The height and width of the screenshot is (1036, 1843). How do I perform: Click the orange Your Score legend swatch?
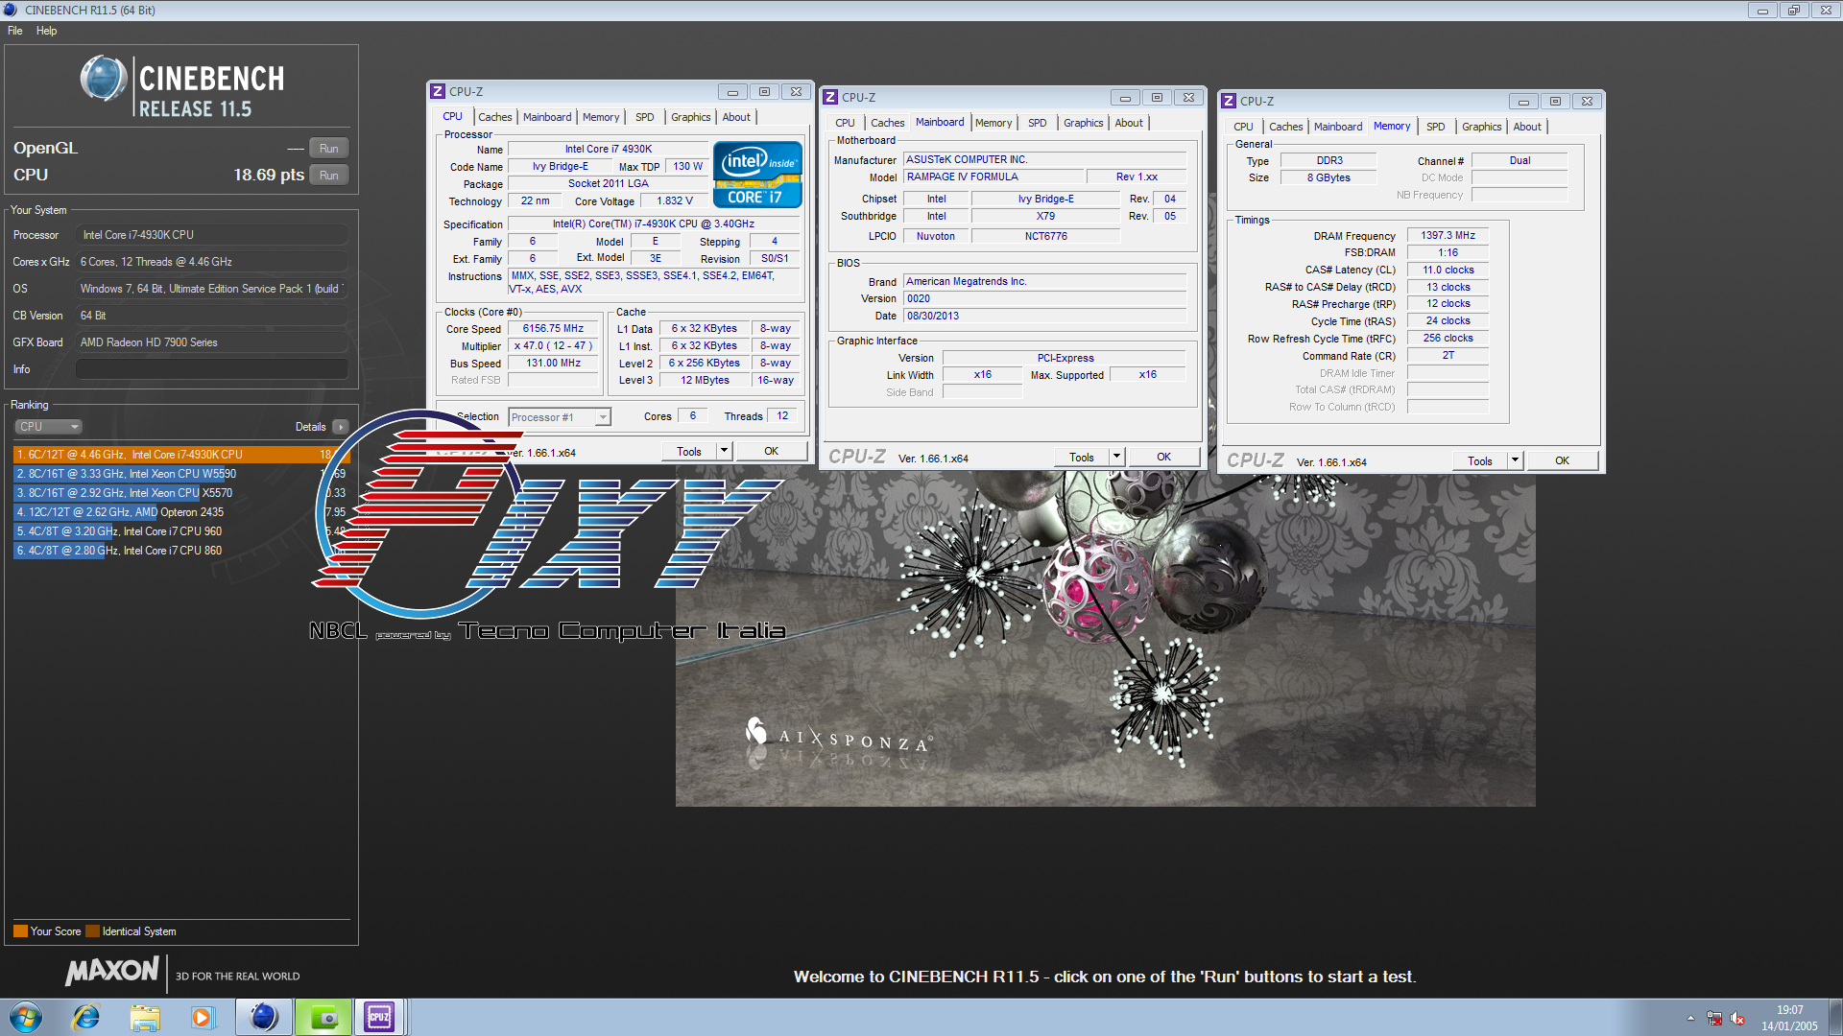pos(20,931)
